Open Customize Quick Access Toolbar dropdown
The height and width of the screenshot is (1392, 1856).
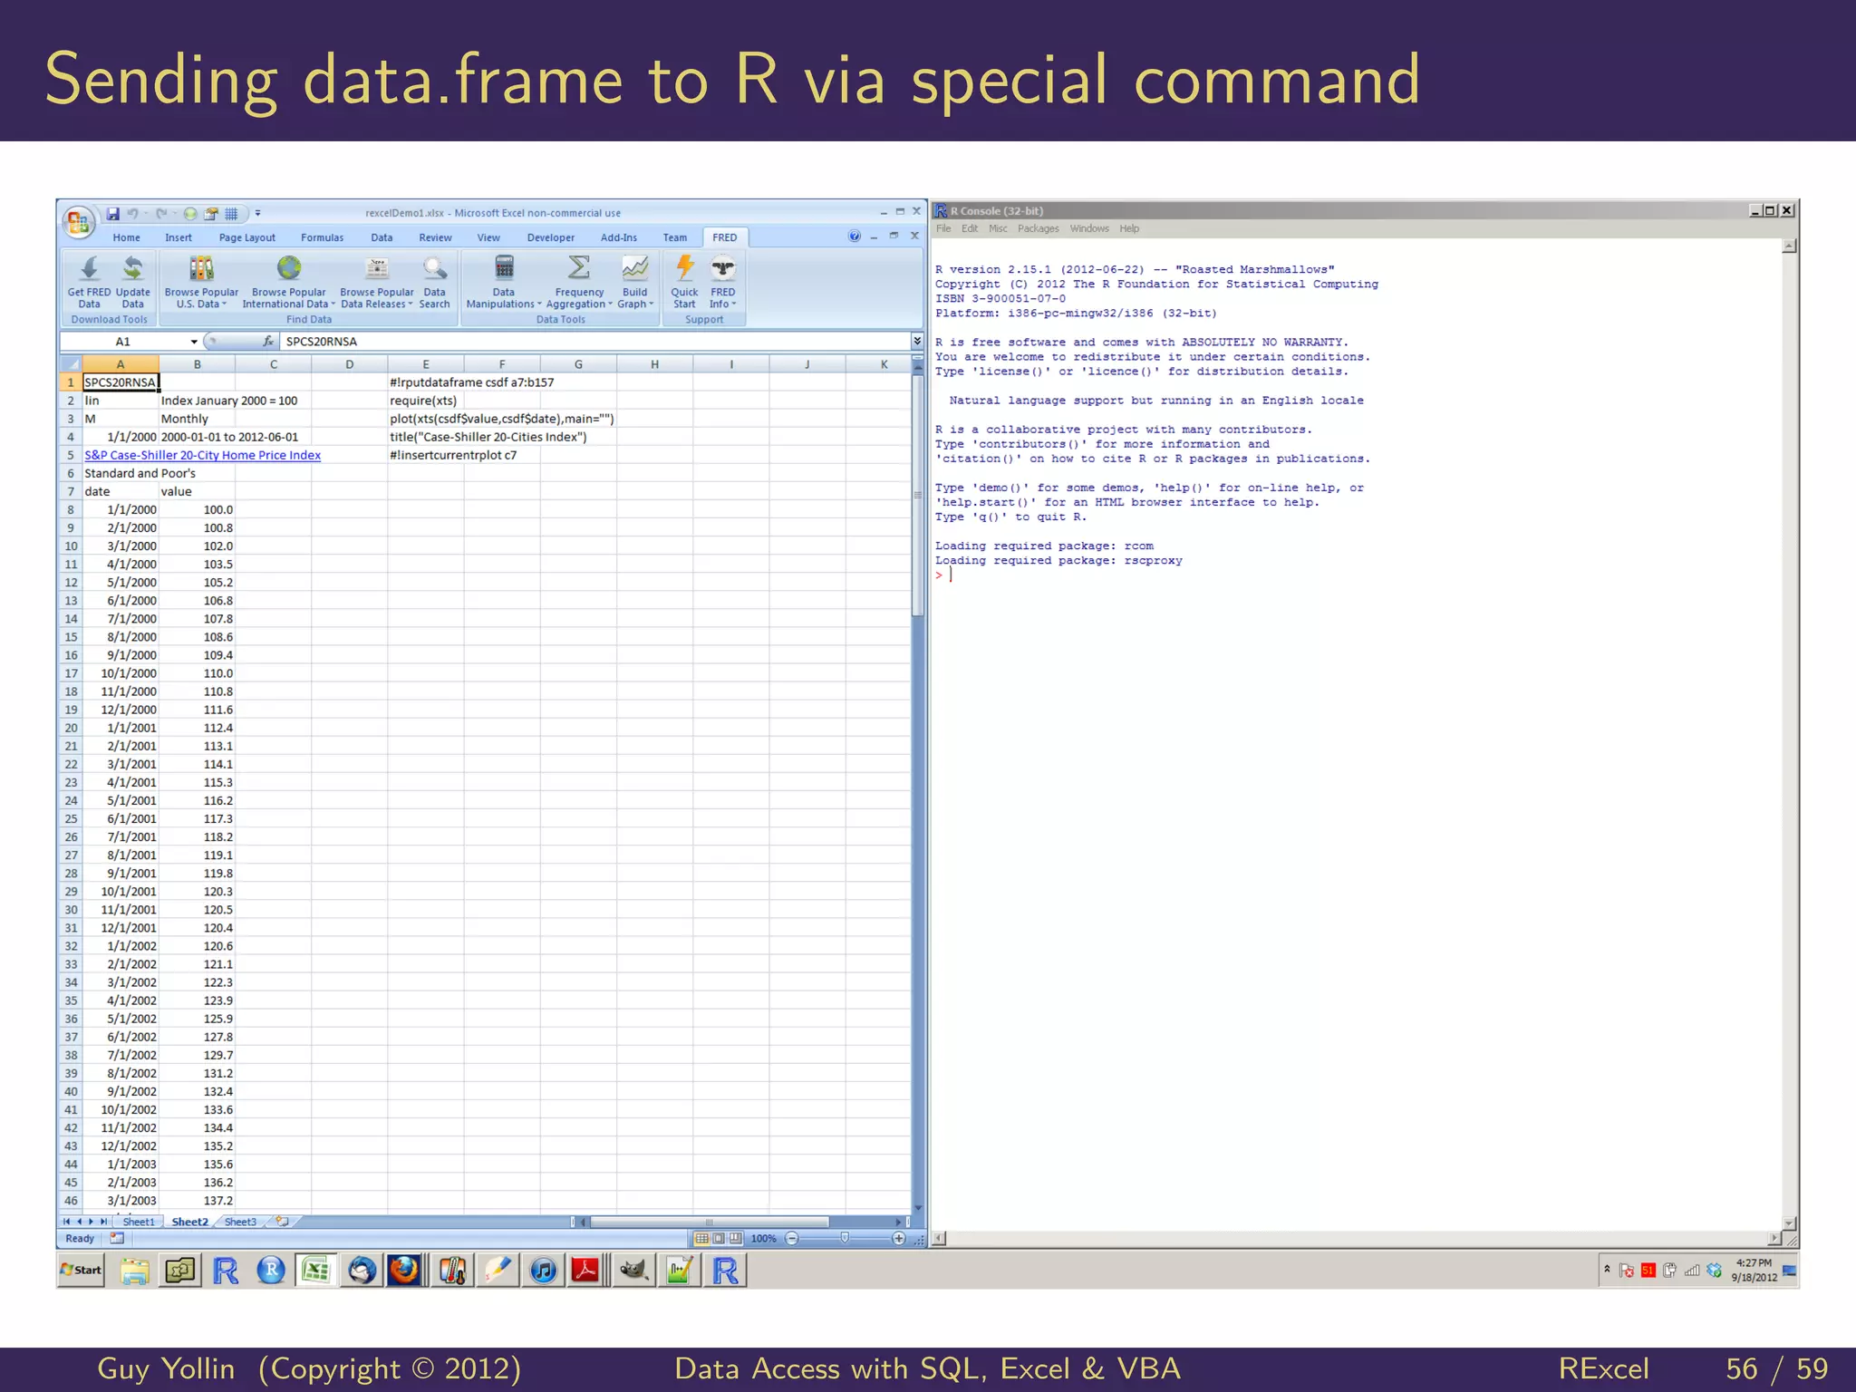tap(257, 214)
